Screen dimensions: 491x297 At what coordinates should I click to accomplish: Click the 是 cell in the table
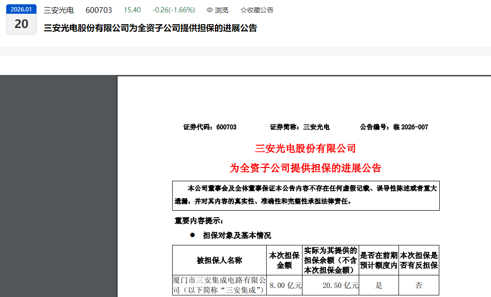pos(379,285)
